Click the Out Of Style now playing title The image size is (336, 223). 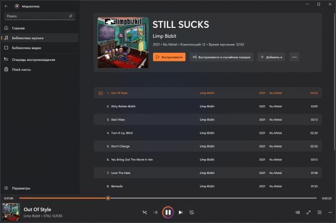pos(37,209)
